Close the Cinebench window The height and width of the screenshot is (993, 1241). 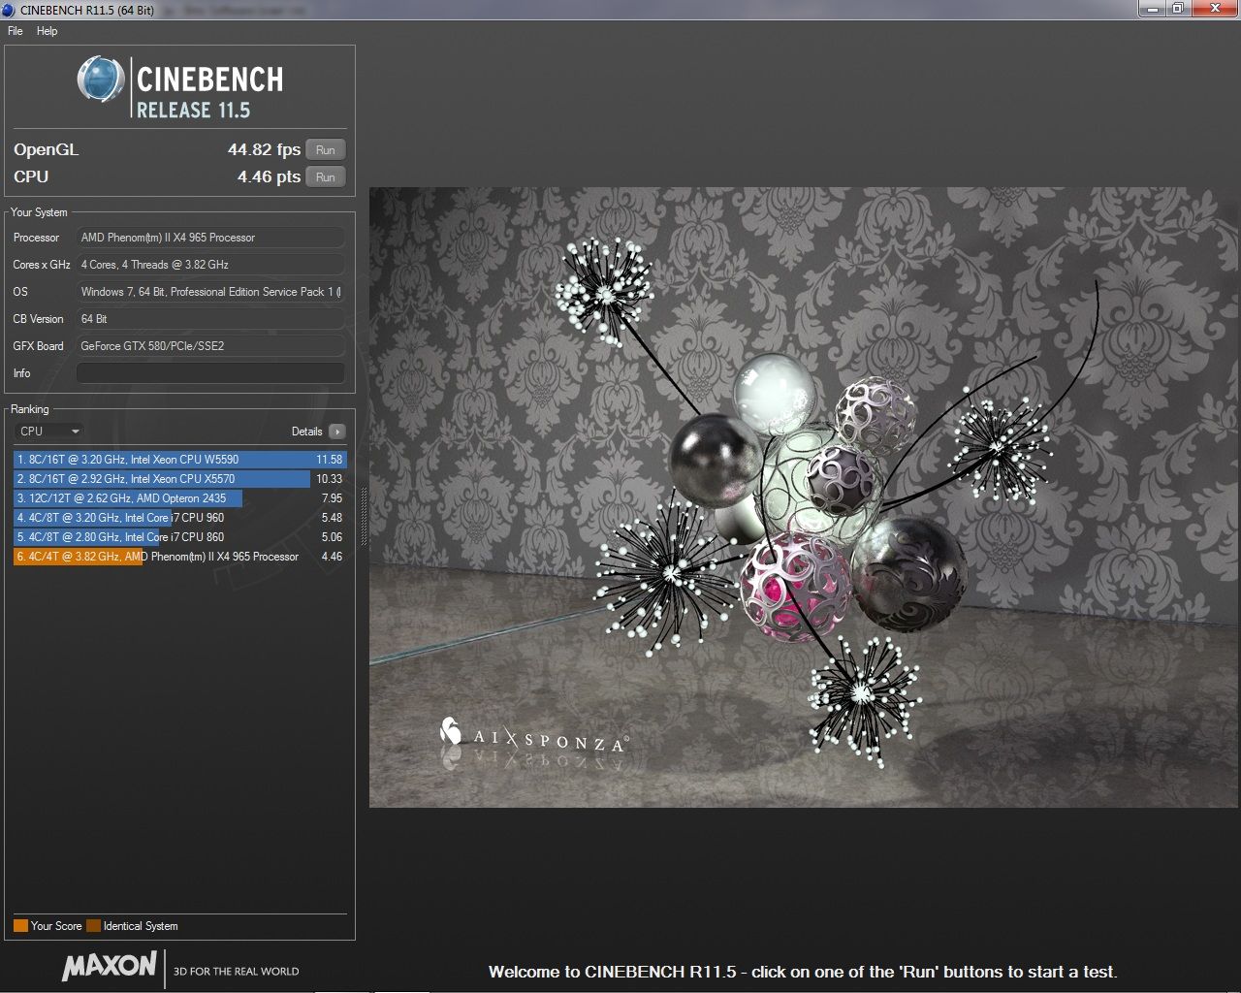1213,9
